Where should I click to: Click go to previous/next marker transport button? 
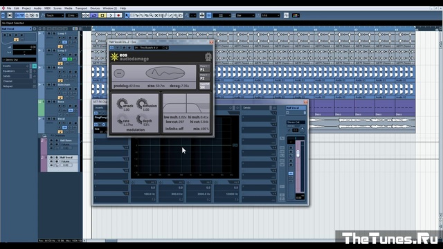point(86,15)
